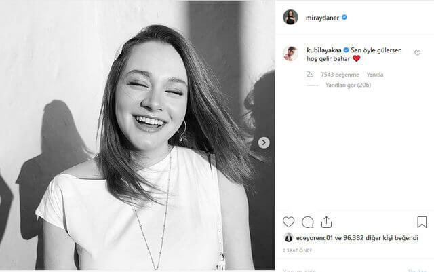Save post with bookmark icon
Image resolution: width=434 pixels, height=272 pixels.
click(x=422, y=222)
